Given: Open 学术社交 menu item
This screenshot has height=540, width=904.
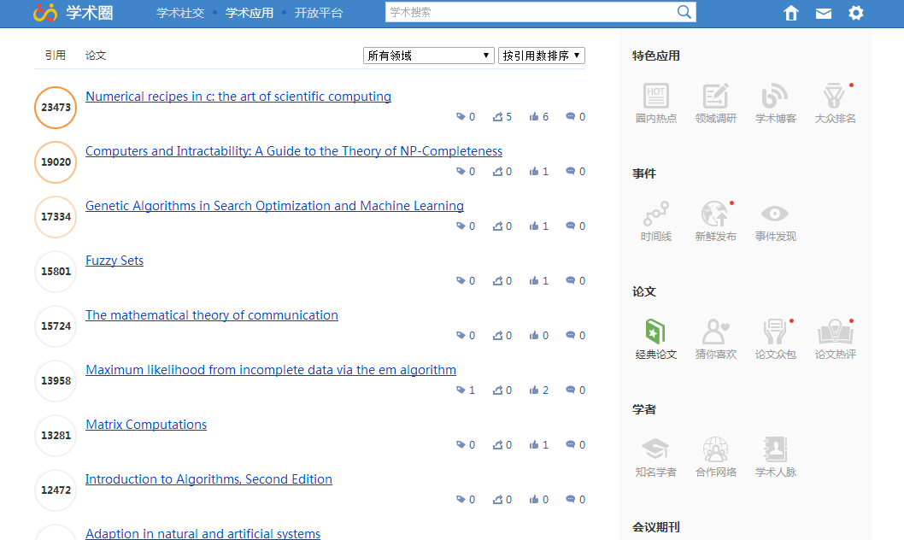Looking at the screenshot, I should [x=180, y=13].
